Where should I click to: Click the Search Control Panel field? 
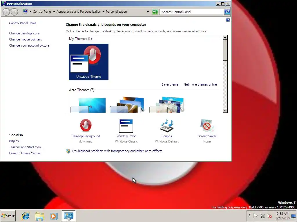192,12
